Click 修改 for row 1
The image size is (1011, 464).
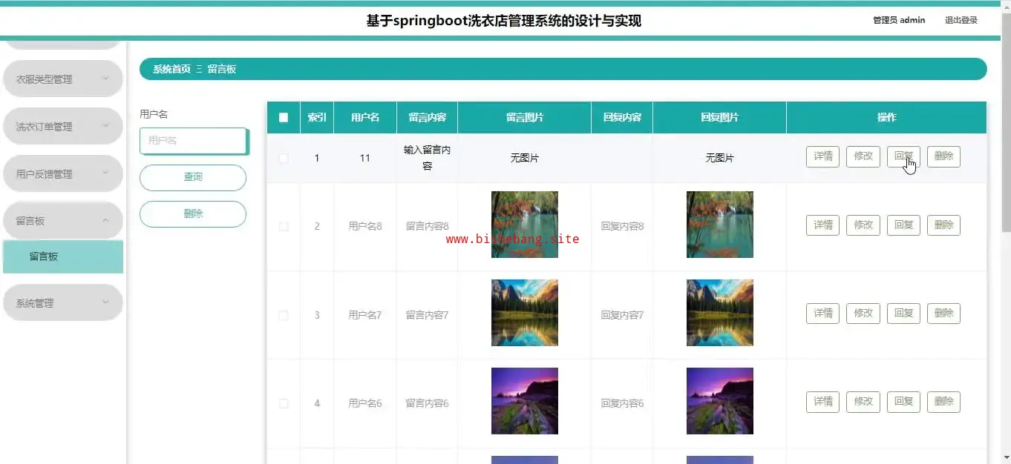pos(863,156)
